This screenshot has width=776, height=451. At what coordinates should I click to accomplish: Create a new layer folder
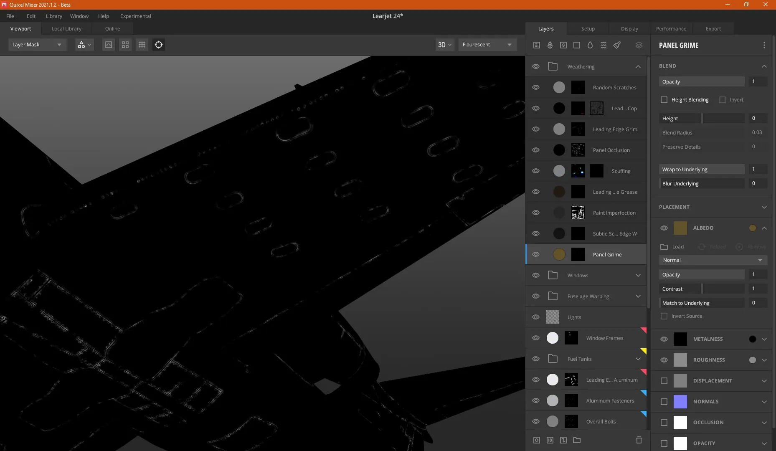[577, 440]
